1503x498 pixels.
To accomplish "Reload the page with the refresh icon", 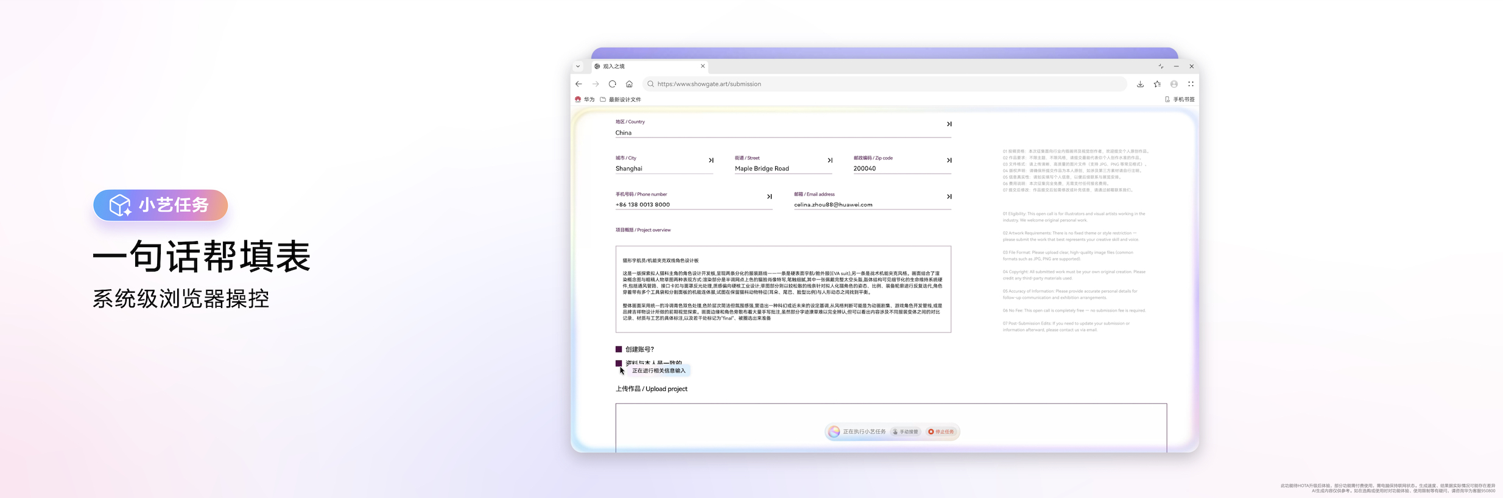I will 612,84.
